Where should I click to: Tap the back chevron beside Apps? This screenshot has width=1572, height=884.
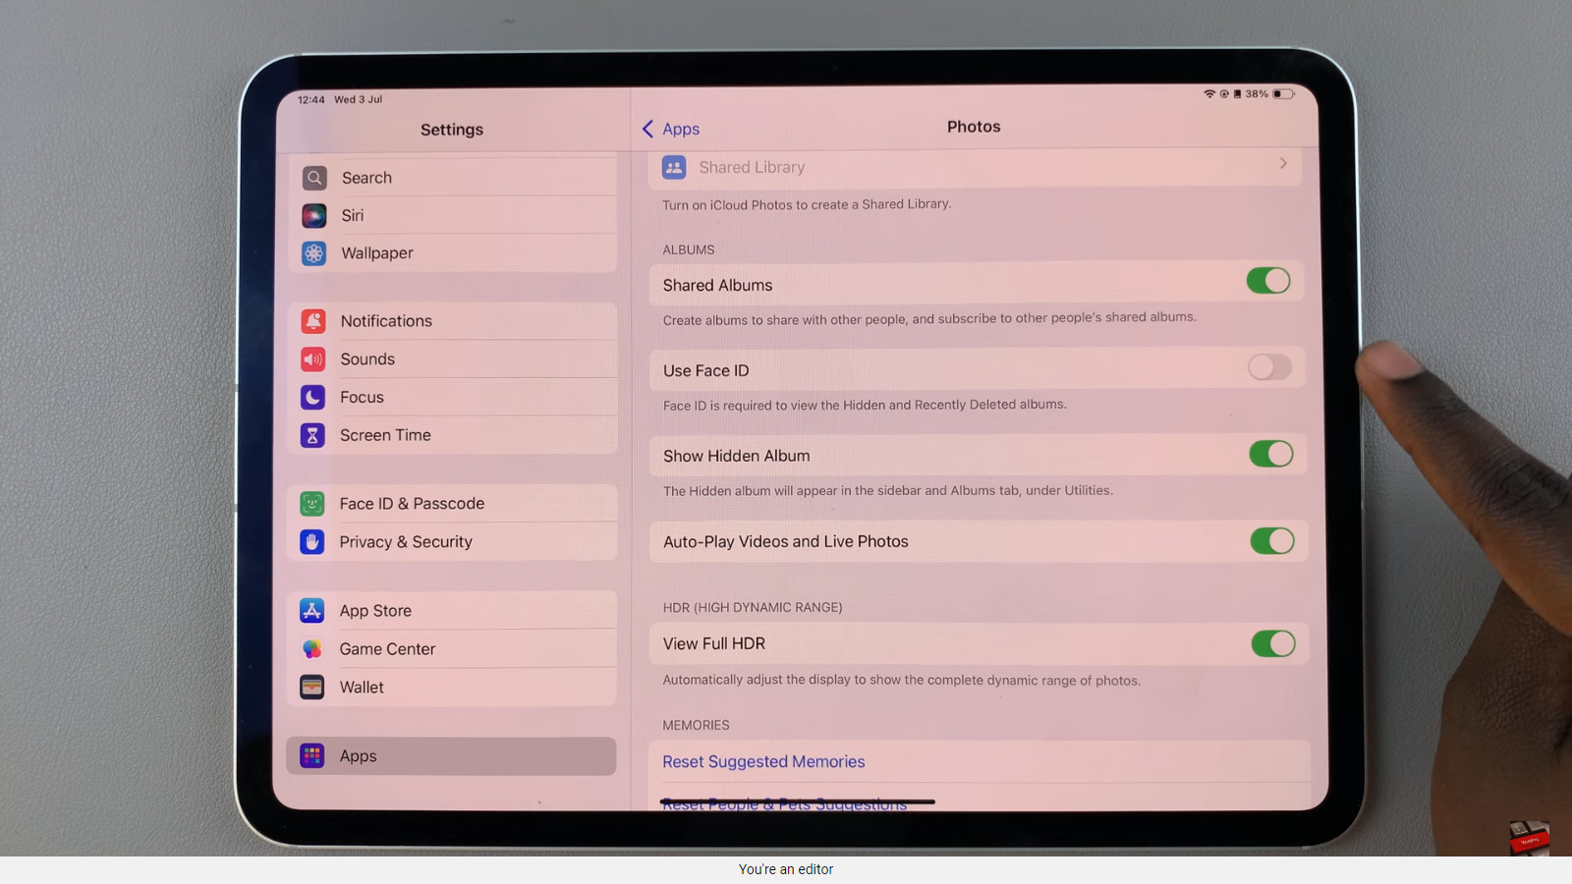click(x=647, y=129)
